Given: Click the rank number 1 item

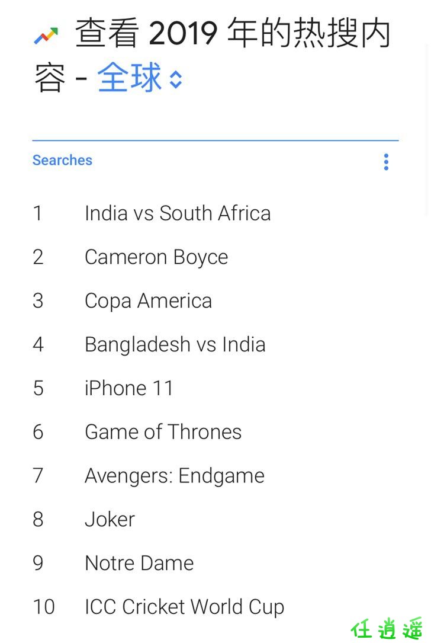Looking at the screenshot, I should [38, 213].
